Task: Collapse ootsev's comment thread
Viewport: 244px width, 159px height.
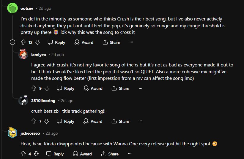Action: (x=12, y=42)
